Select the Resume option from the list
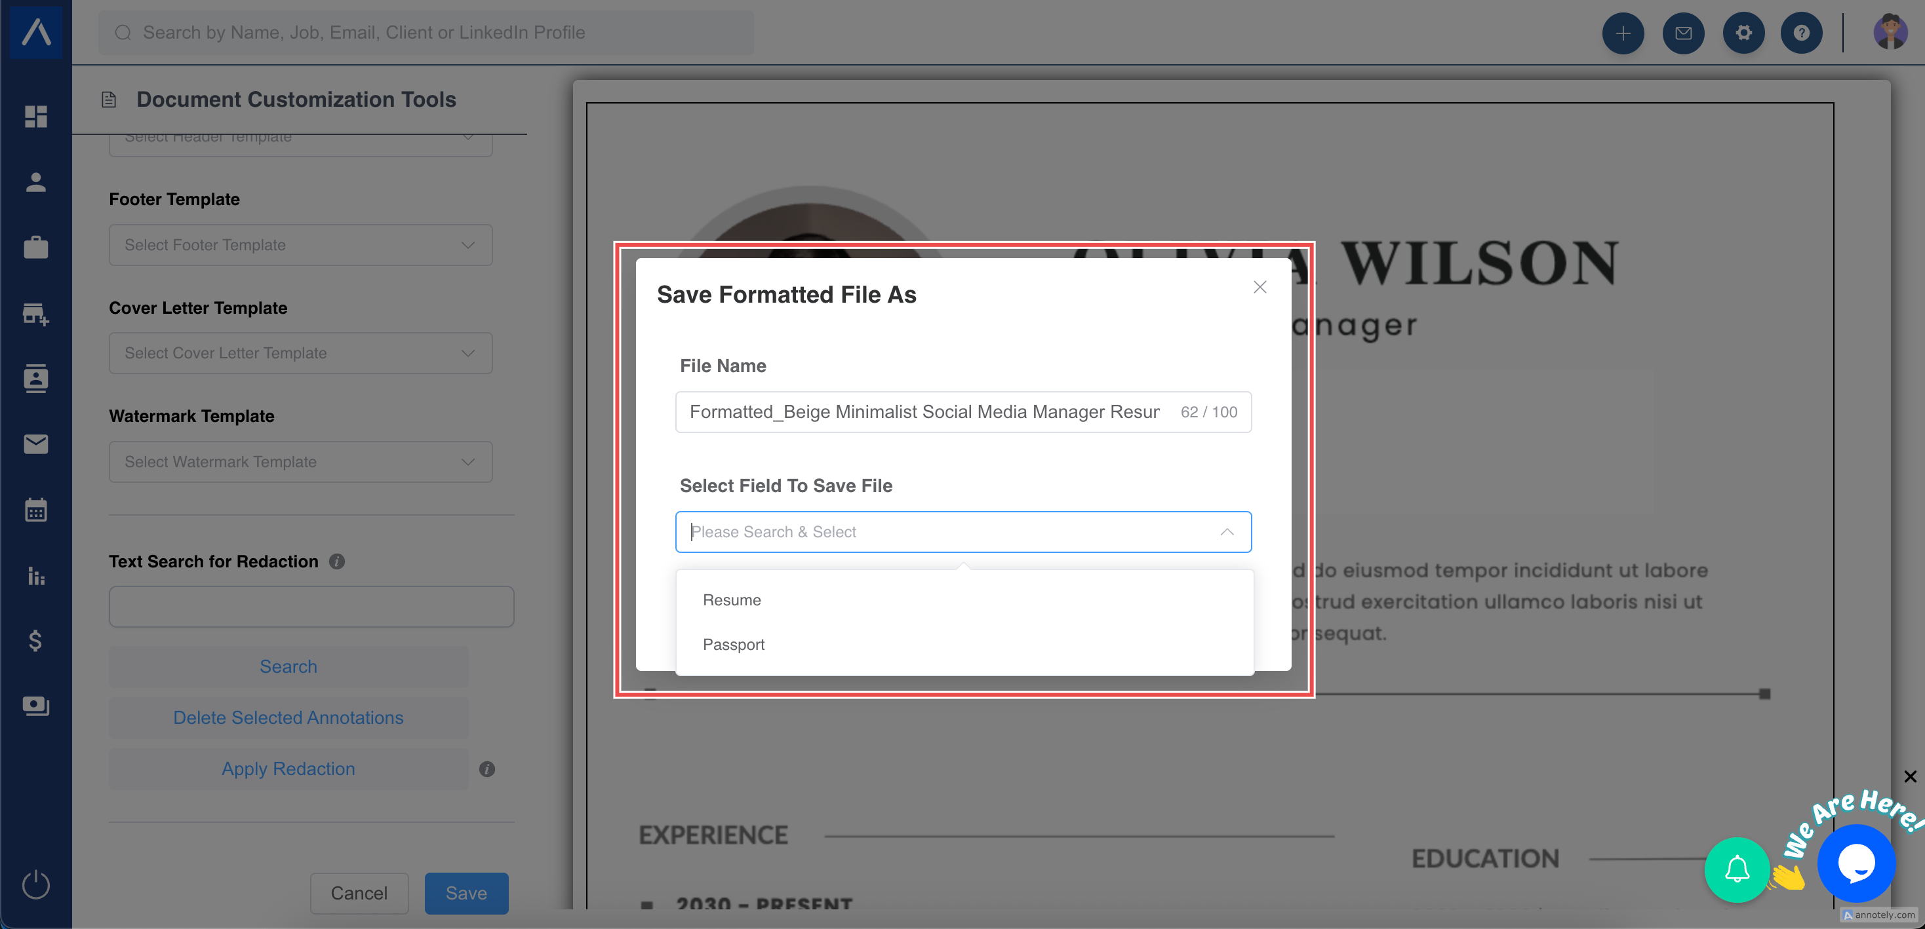The height and width of the screenshot is (929, 1925). [732, 600]
